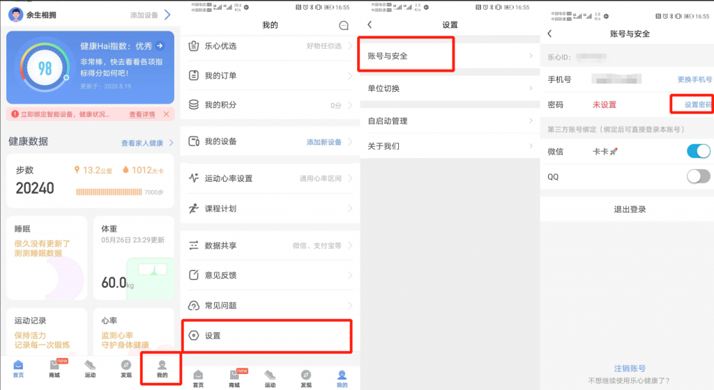Toggle QQ account binding switch on
Viewport: 714px width, 390px height.
point(699,176)
